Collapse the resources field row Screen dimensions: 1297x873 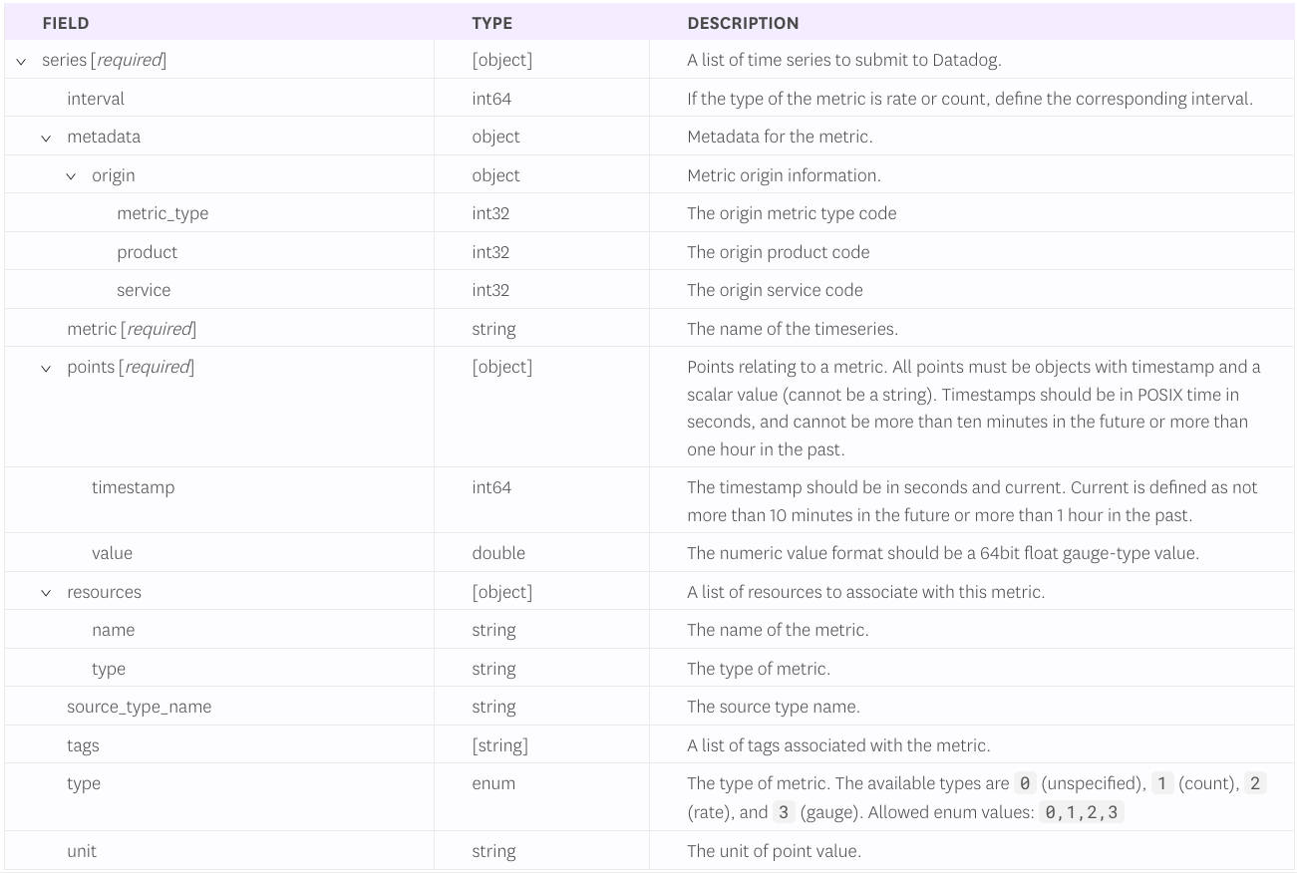[45, 591]
